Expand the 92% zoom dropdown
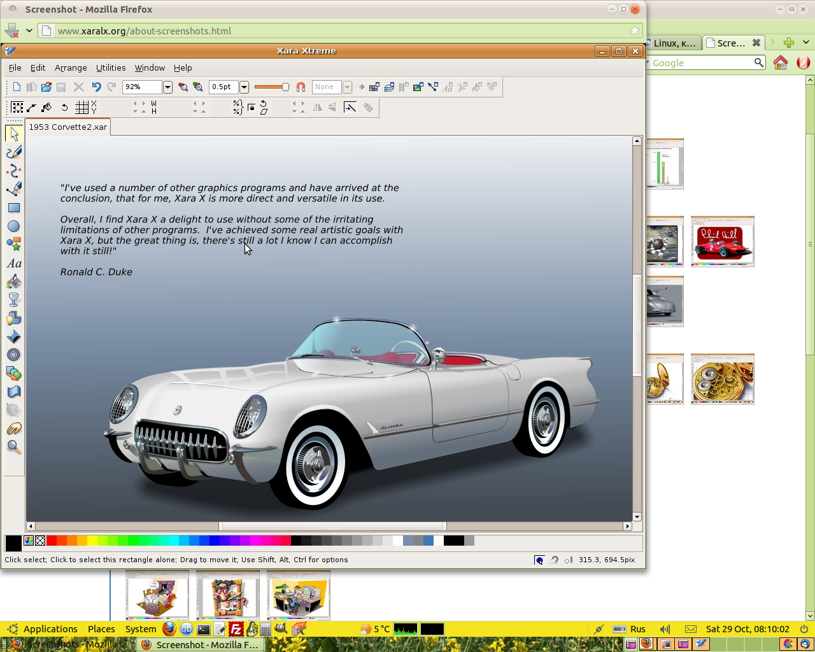Image resolution: width=815 pixels, height=652 pixels. coord(167,87)
